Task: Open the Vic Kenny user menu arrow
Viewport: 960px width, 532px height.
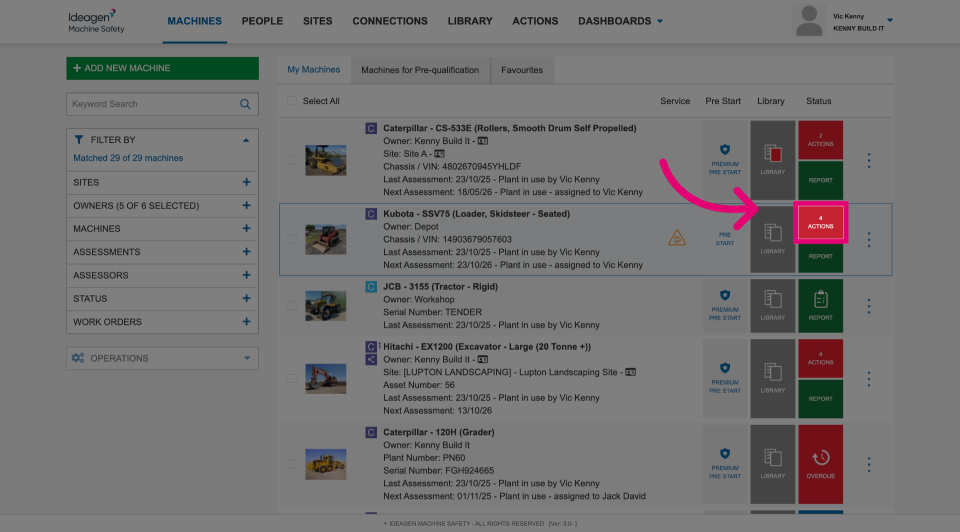Action: pos(890,20)
